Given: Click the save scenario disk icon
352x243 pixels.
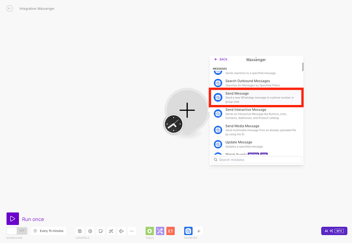Looking at the screenshot, I should coord(80,231).
